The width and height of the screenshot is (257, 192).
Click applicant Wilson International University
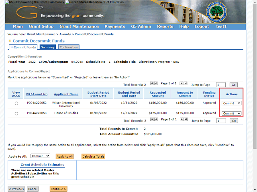coord(66,104)
